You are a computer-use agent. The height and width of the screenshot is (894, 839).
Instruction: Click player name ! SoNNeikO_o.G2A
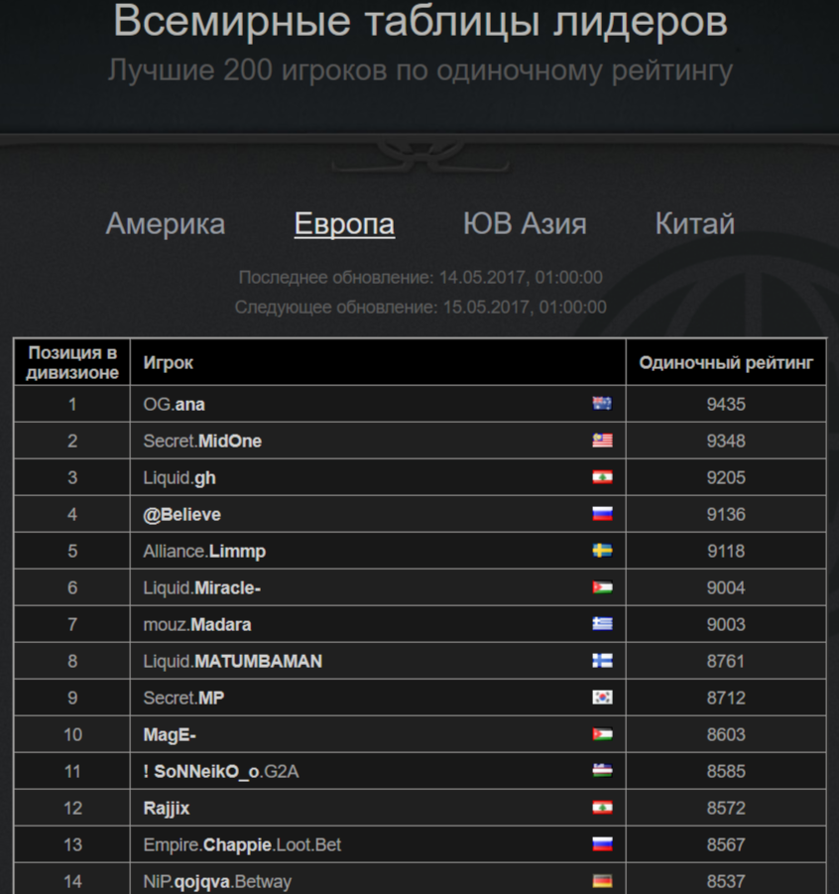(x=221, y=771)
